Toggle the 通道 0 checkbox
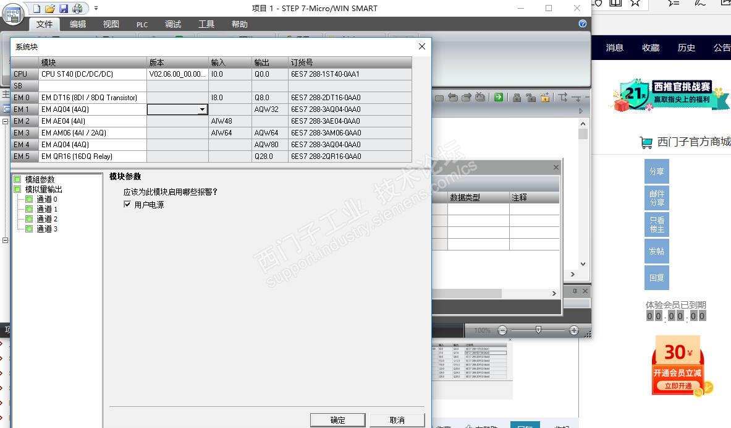This screenshot has width=731, height=428. (29, 199)
